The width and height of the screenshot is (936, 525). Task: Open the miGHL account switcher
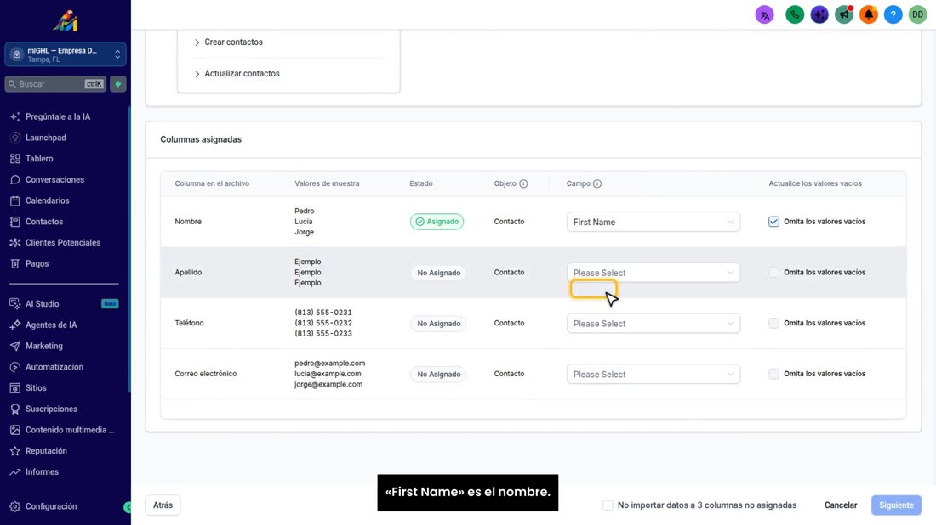point(65,54)
